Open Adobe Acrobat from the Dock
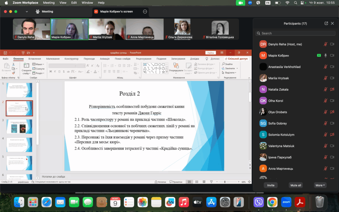The height and width of the screenshot is (212, 339). click(x=300, y=201)
